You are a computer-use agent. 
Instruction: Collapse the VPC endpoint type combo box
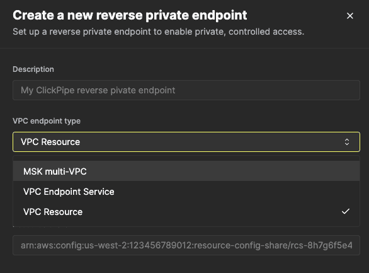click(186, 142)
